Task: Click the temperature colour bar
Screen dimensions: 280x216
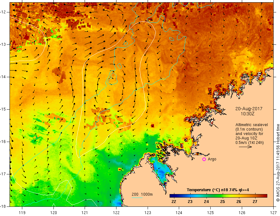Action: pos(218,196)
